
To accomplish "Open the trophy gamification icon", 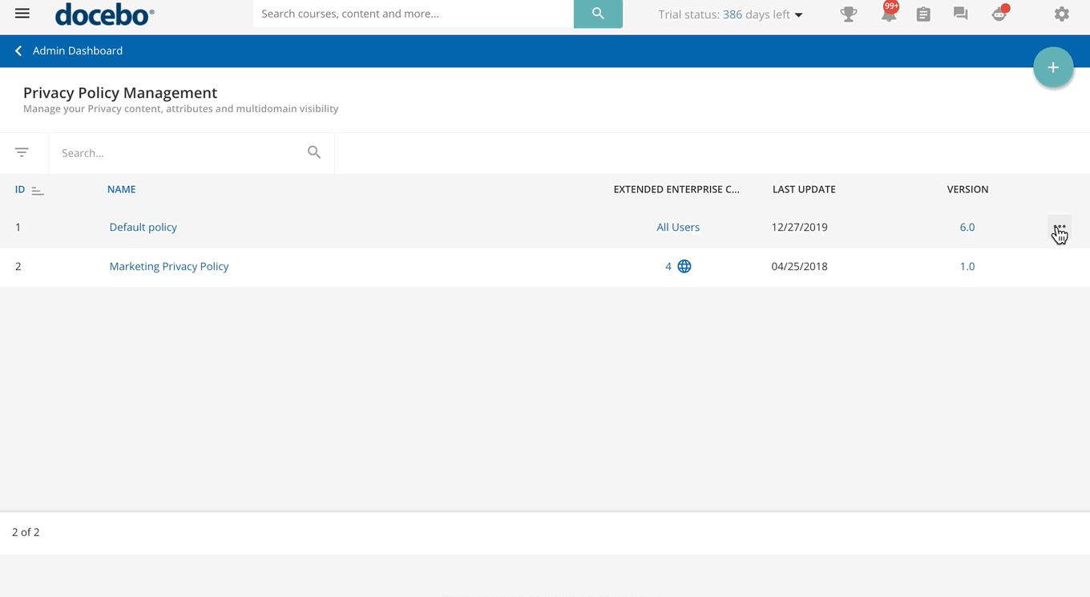I will (848, 14).
